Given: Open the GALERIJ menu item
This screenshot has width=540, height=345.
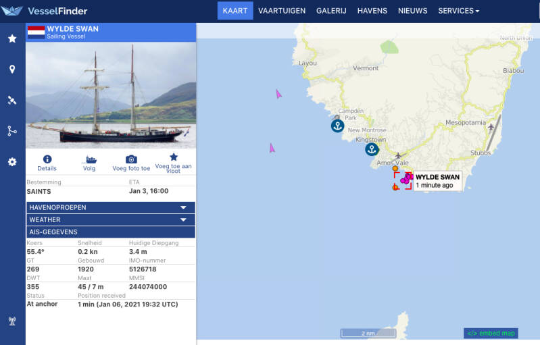Looking at the screenshot, I should [331, 11].
